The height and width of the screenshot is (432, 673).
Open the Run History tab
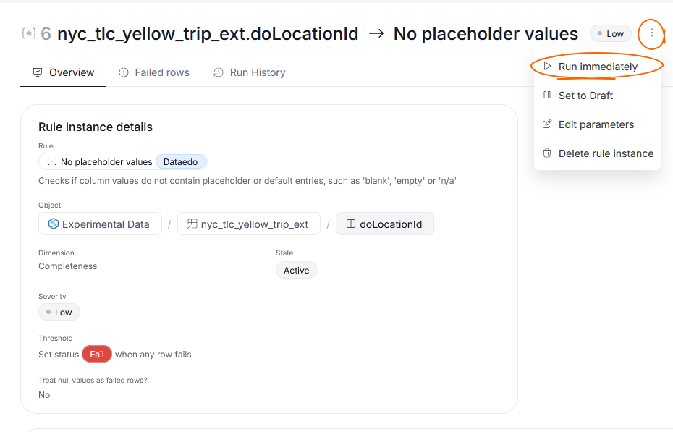250,72
